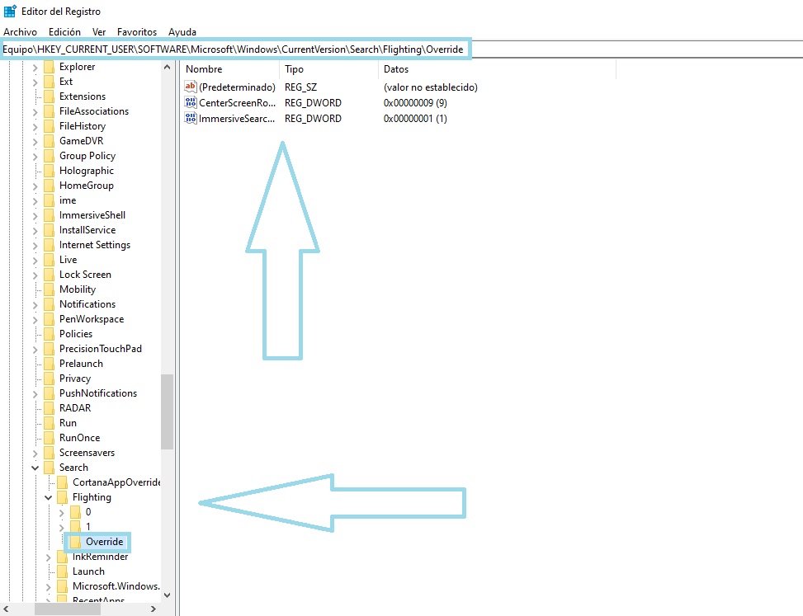
Task: Click the registry path address bar
Action: 235,49
